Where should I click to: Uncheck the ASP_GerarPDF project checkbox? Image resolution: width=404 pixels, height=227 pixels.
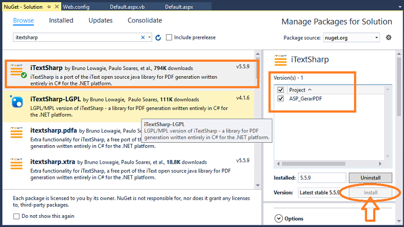click(280, 99)
